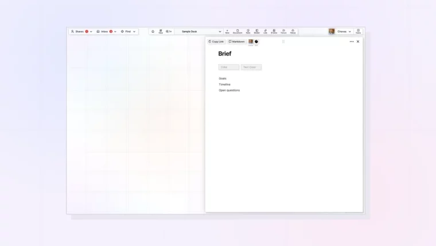Click the Timeline line

tap(224, 84)
